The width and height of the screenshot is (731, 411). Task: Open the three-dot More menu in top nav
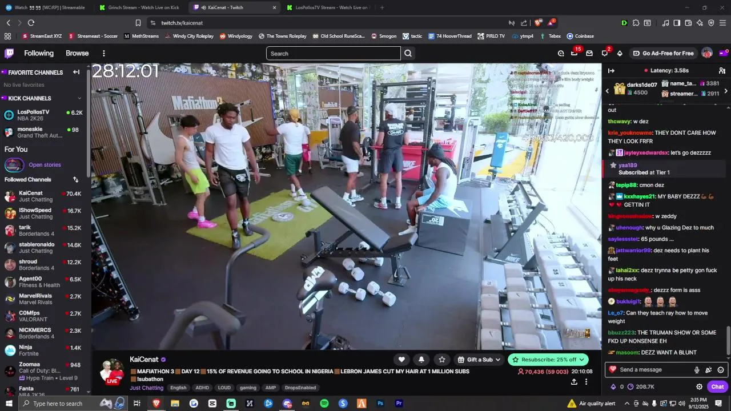click(x=104, y=53)
